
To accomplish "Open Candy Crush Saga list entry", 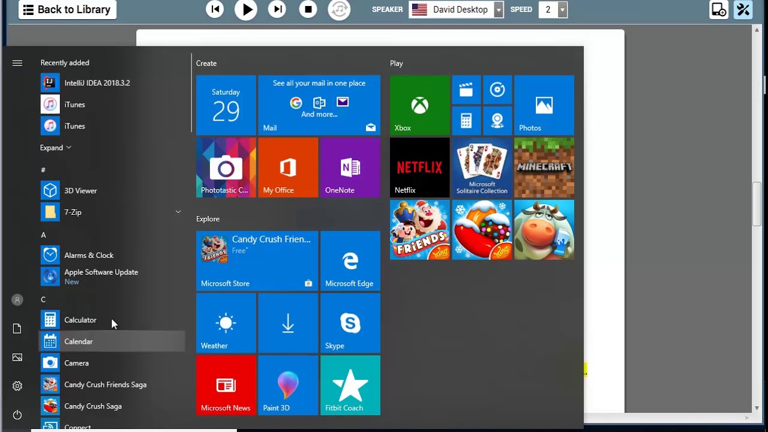I will click(x=112, y=406).
